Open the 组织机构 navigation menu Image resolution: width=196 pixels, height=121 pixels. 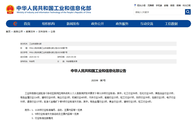click(48, 24)
